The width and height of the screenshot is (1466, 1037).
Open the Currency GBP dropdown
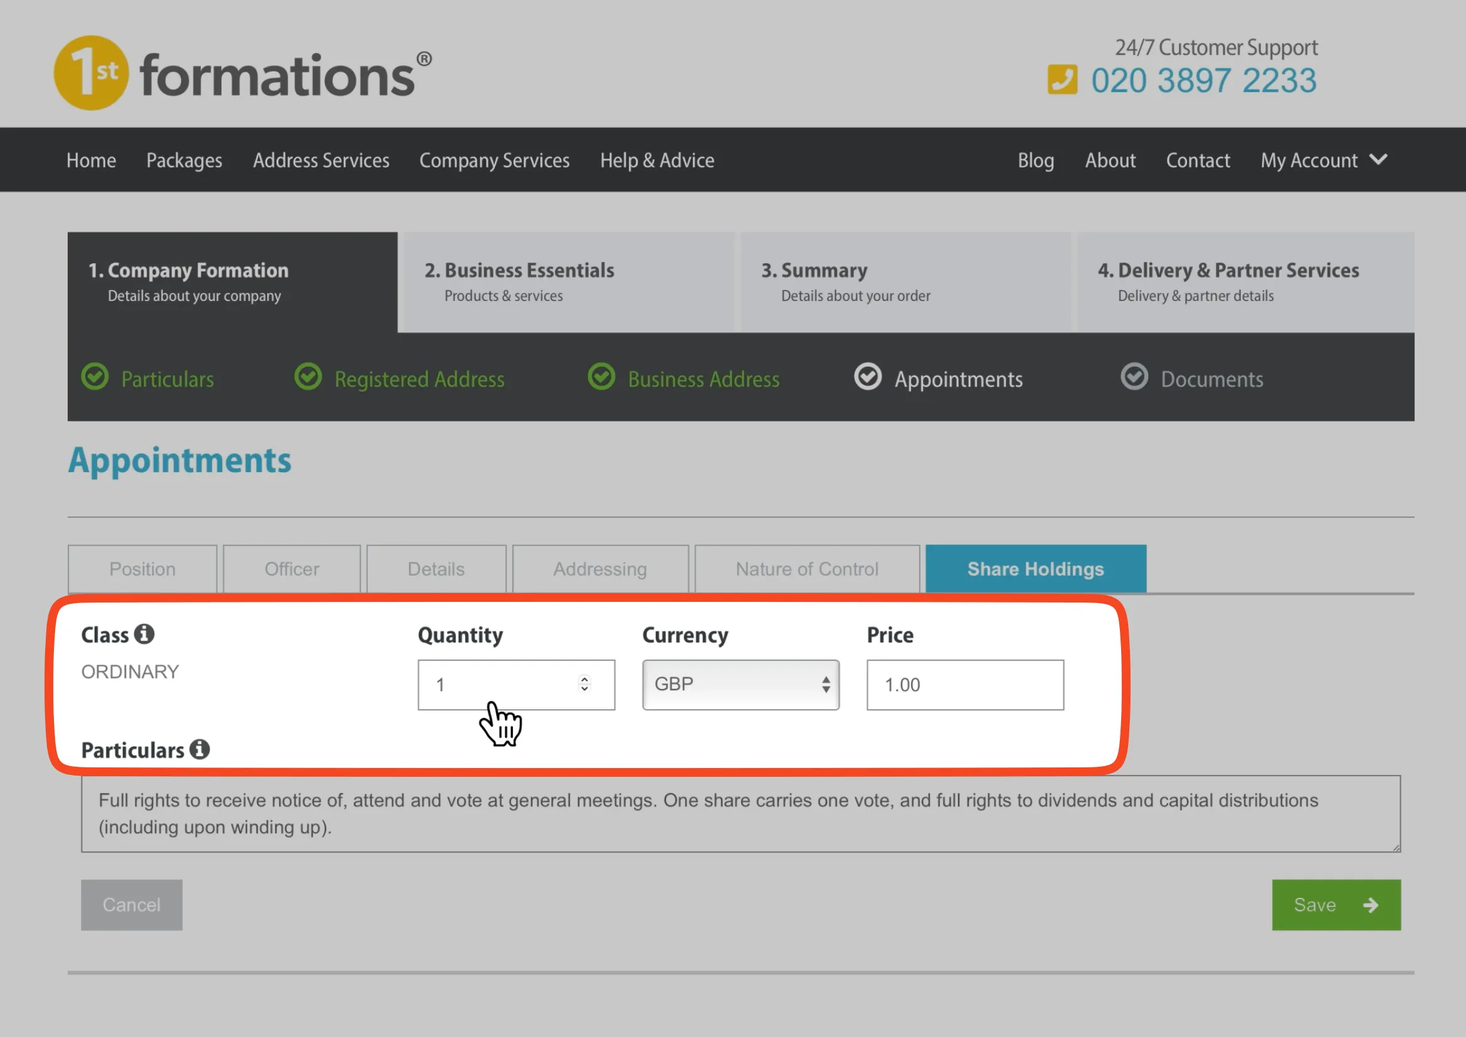[740, 685]
